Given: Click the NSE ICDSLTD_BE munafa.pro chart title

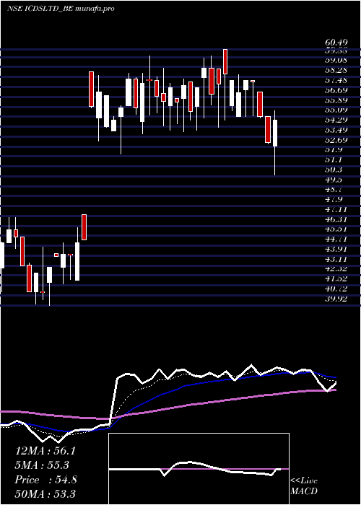Looking at the screenshot, I should click(60, 9).
